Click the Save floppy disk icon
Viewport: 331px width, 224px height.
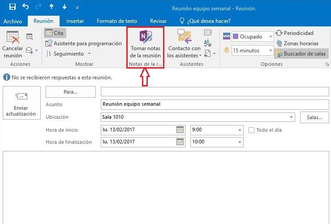point(13,7)
